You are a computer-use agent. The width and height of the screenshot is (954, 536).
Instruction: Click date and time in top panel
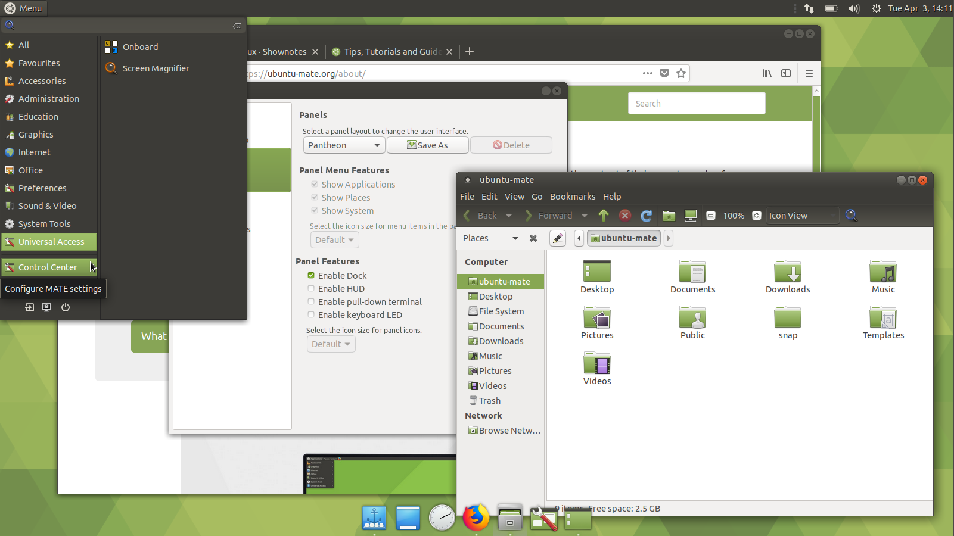(x=920, y=8)
